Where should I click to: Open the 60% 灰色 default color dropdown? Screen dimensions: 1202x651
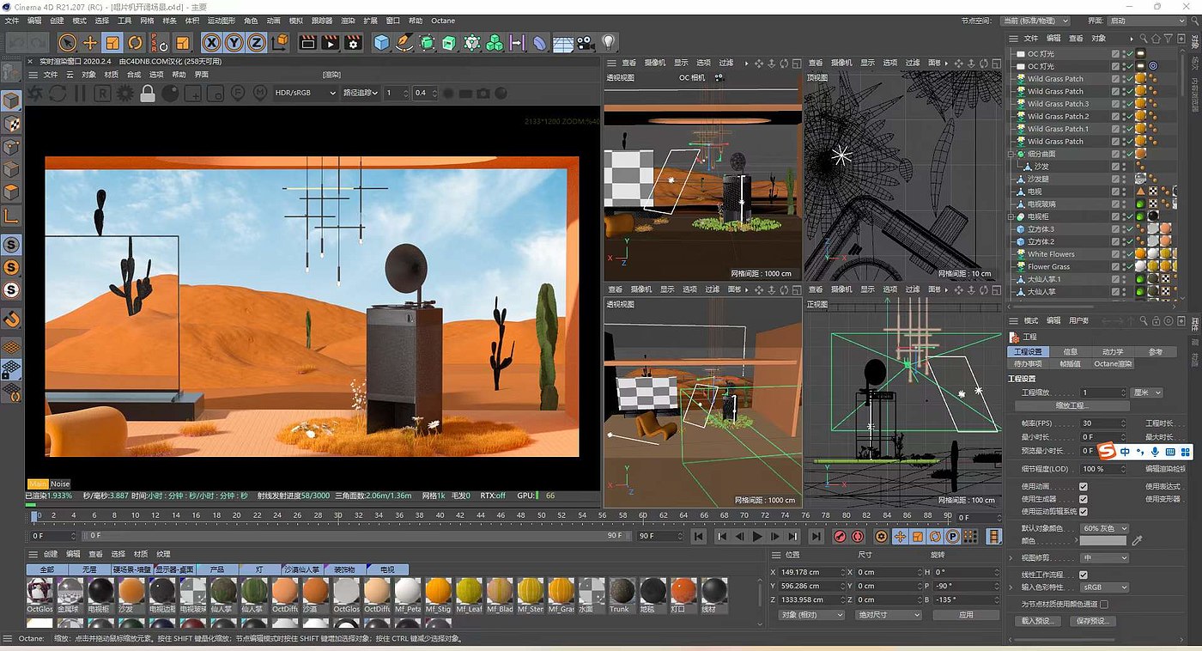(1104, 528)
